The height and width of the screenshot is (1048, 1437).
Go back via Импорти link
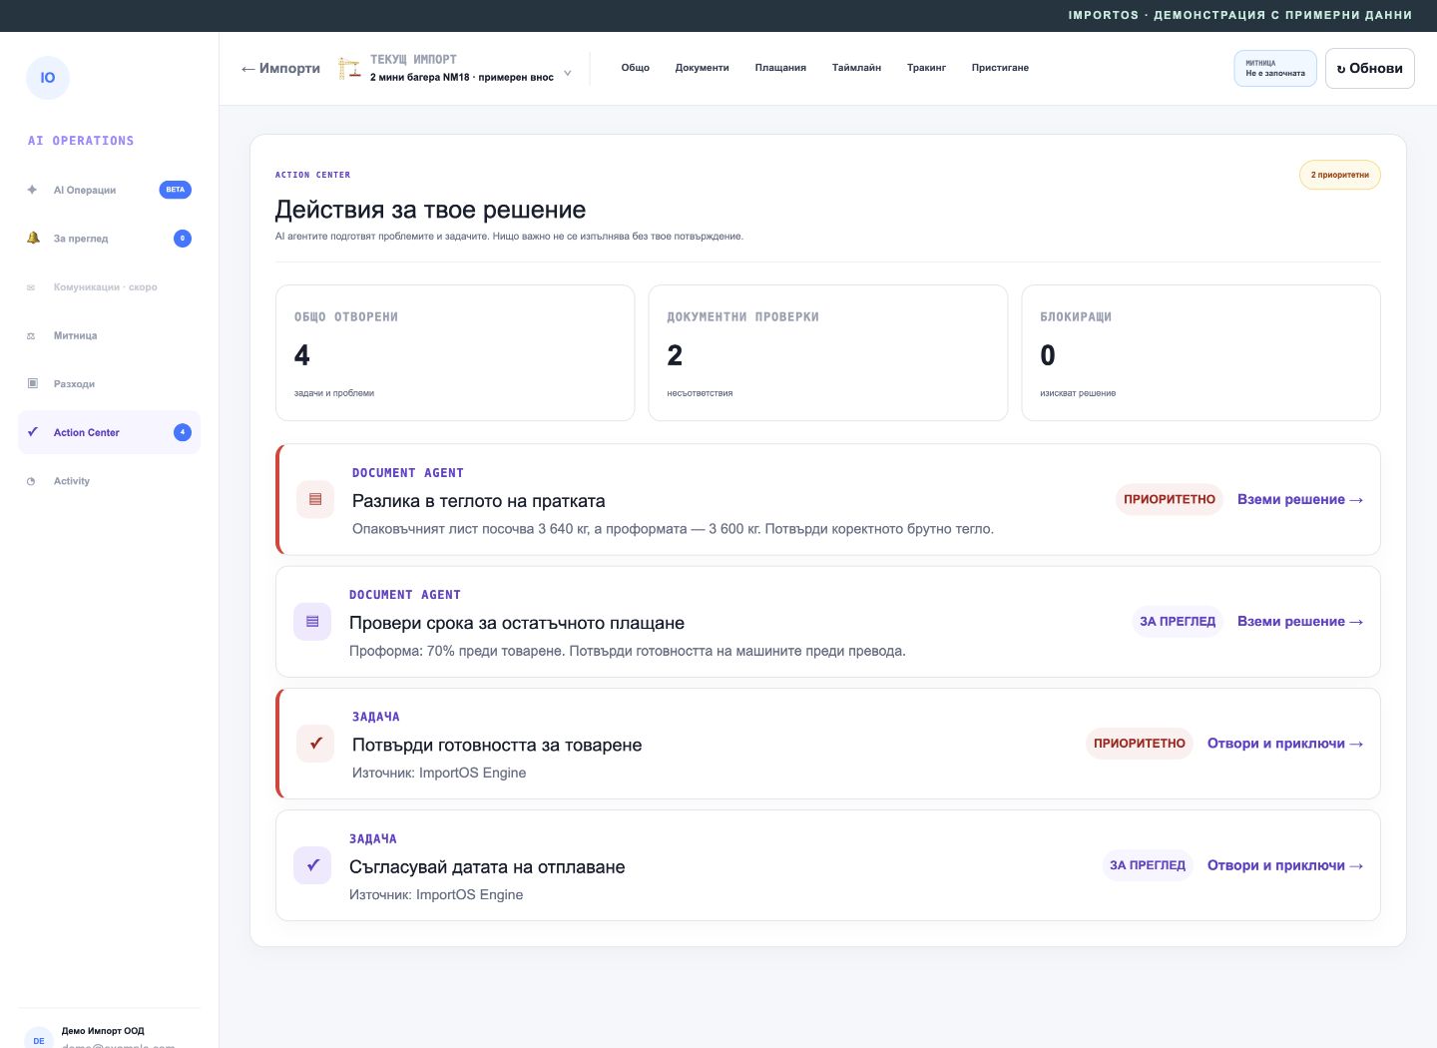point(280,68)
